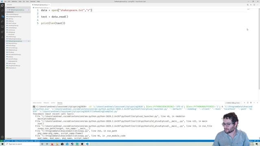
Task: Open editor More Actions ellipsis
Action: 257,5
